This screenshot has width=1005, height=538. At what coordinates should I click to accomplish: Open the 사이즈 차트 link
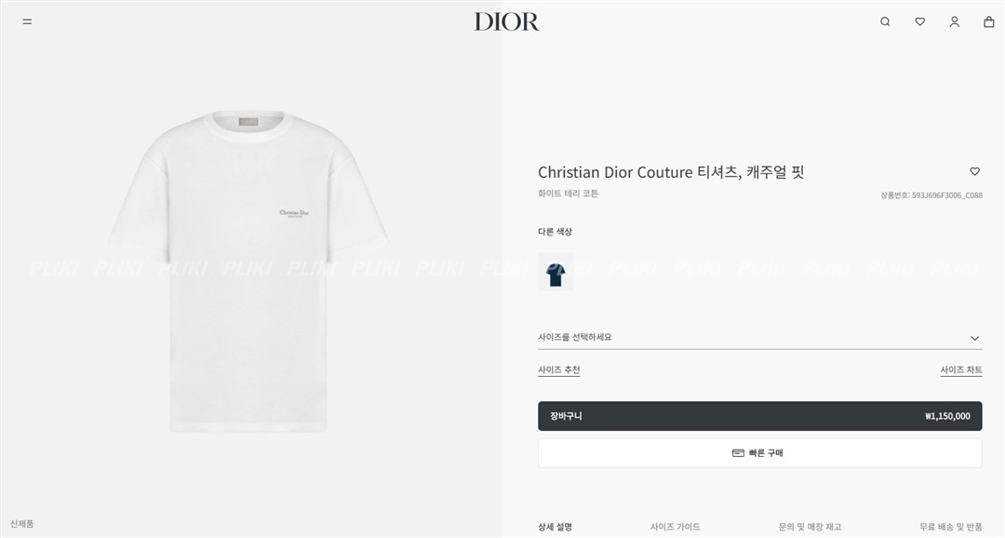tap(960, 370)
